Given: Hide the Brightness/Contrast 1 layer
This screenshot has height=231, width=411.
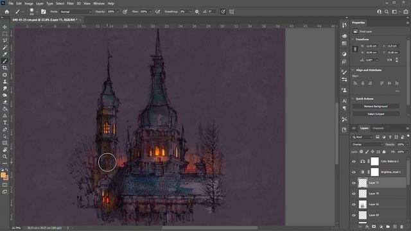Looking at the screenshot, I should (x=354, y=172).
